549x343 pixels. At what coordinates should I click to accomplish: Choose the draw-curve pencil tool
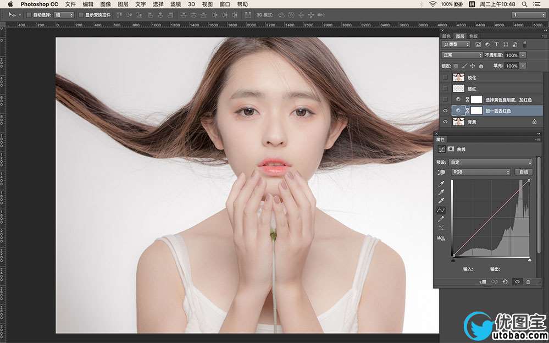point(441,219)
